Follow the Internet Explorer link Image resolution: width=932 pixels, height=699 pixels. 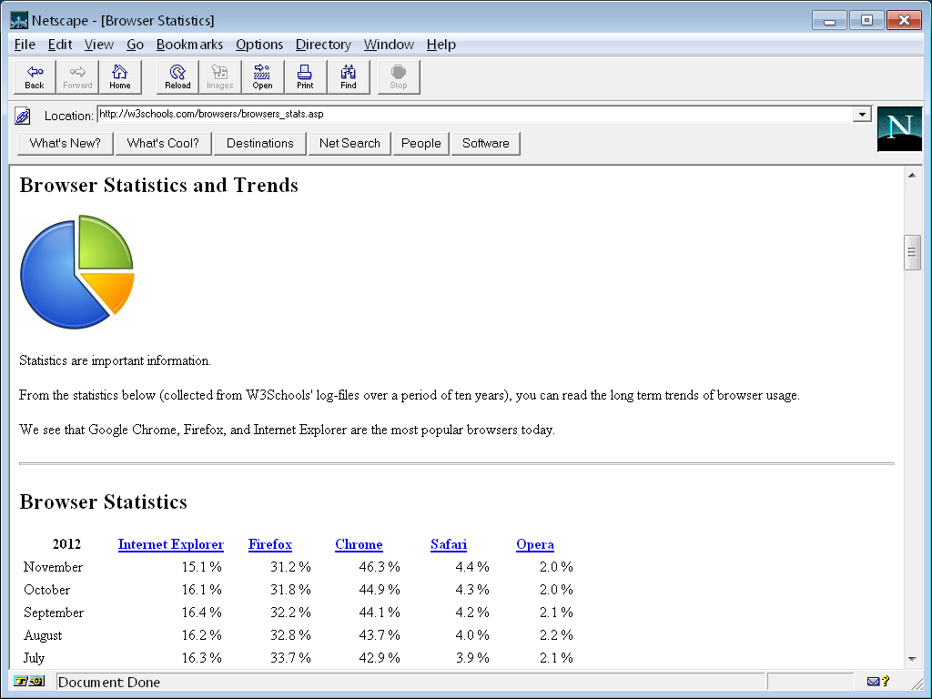tap(170, 544)
